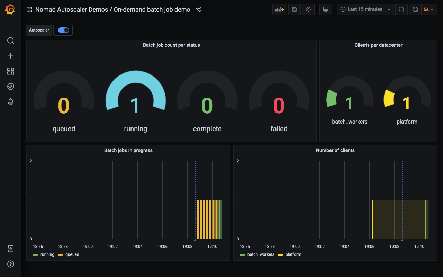
Task: Click the "batch_workers" gauge label
Action: pos(350,122)
